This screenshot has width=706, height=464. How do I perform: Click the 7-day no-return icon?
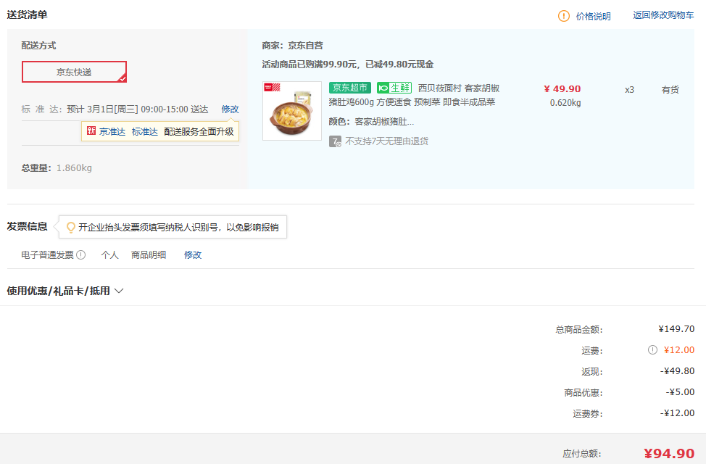335,141
